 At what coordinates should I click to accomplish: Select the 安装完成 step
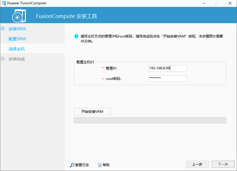coord(18,59)
